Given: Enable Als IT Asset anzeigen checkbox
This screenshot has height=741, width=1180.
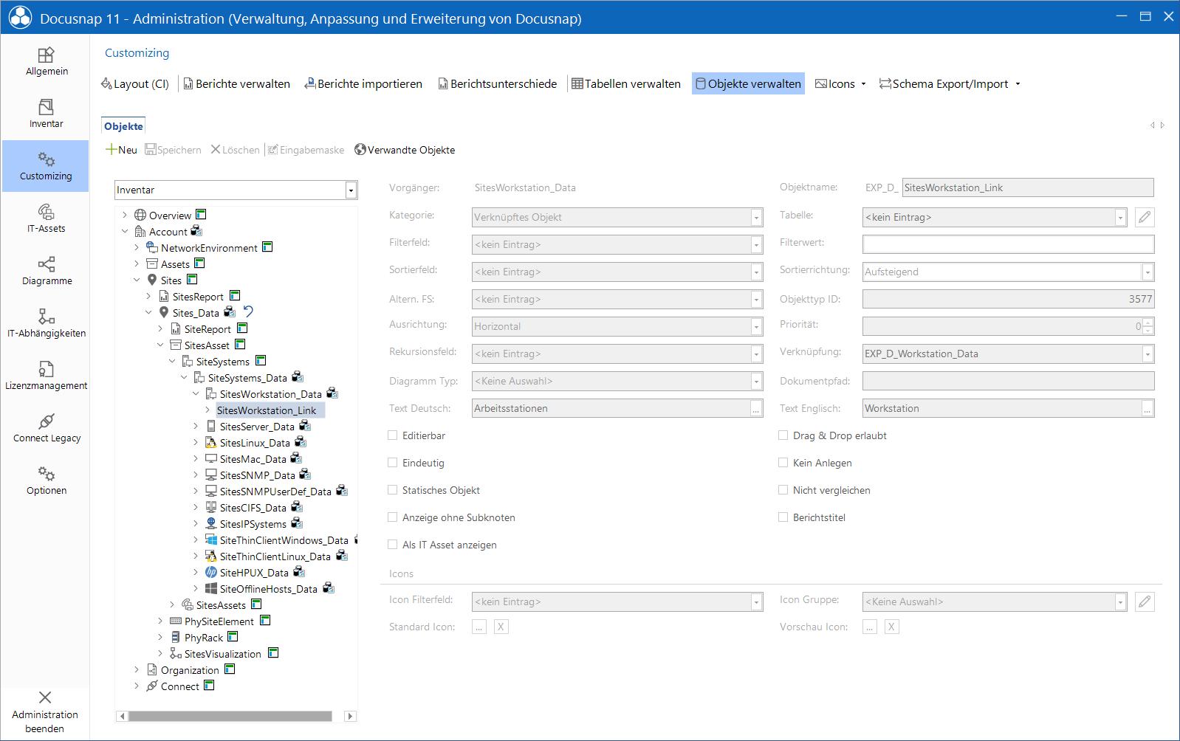Looking at the screenshot, I should [x=393, y=545].
